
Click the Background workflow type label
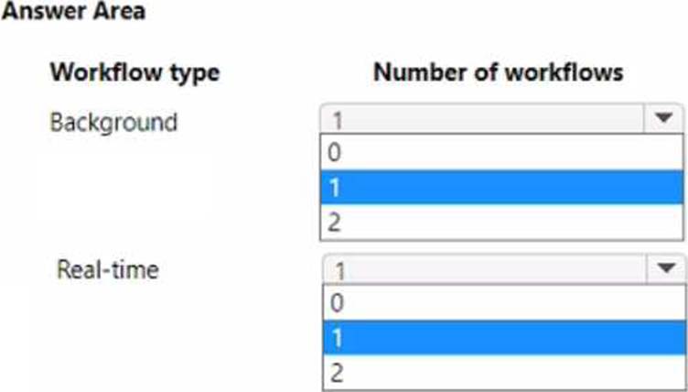(x=113, y=122)
